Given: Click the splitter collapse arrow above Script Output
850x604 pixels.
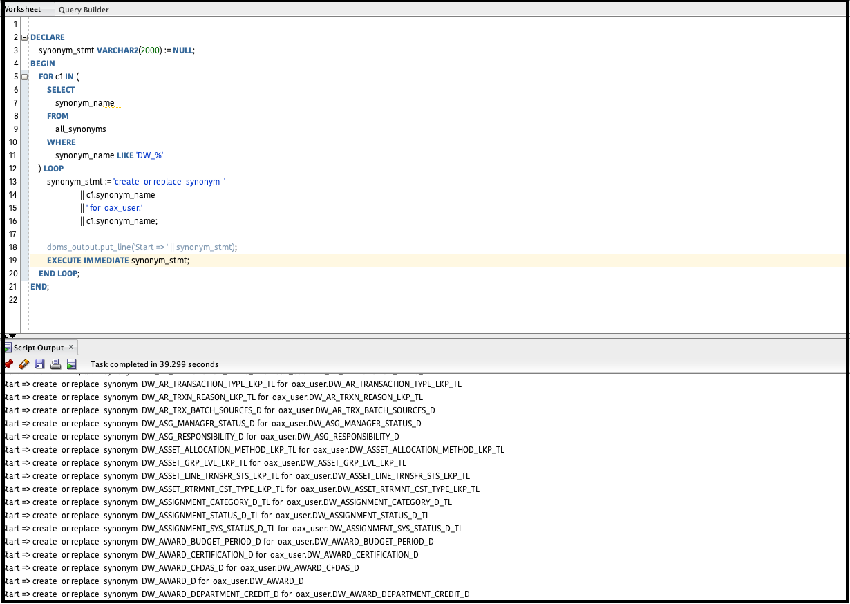Looking at the screenshot, I should tap(11, 336).
